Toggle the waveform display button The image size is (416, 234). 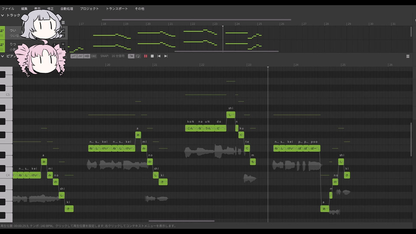point(87,56)
